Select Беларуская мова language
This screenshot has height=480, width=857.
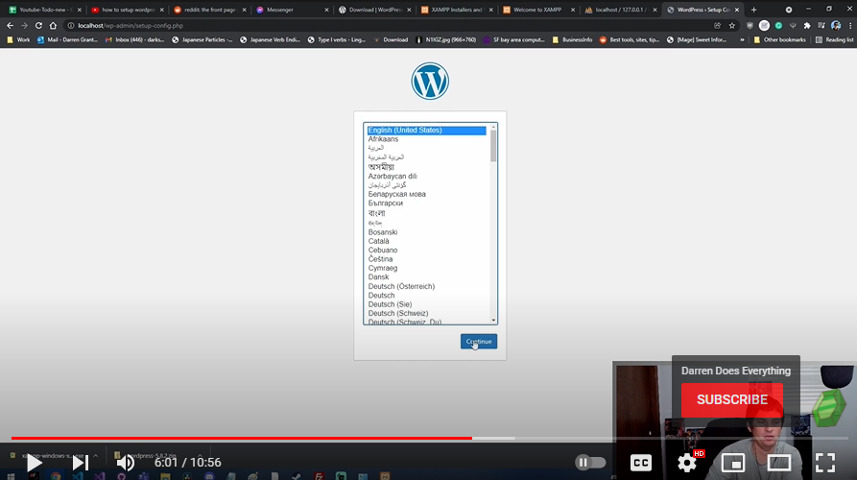tap(396, 194)
